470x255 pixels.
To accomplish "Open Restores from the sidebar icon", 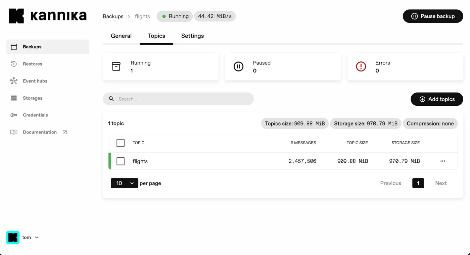I will pyautogui.click(x=14, y=64).
